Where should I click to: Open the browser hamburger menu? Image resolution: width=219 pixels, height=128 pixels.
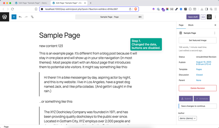point(216,9)
